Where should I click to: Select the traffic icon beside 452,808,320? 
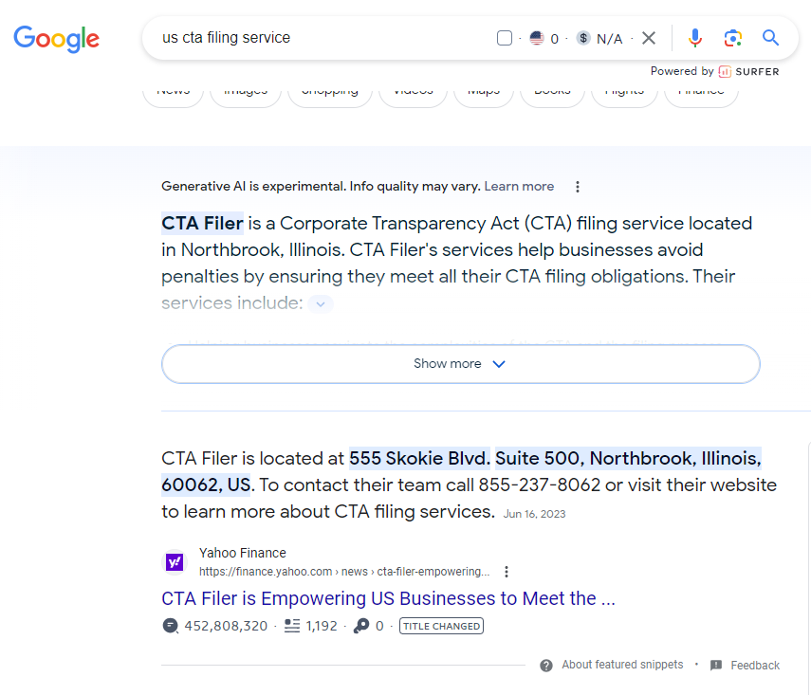coord(170,626)
